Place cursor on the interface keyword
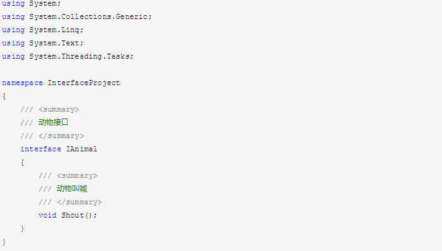This screenshot has width=442, height=251. coord(40,149)
